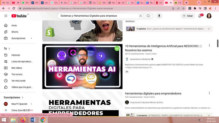Run search with magnifier button

(x=148, y=16)
